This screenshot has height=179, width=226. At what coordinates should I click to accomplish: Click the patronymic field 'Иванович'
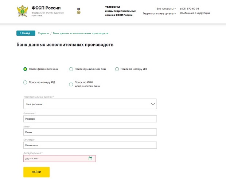[90, 145]
